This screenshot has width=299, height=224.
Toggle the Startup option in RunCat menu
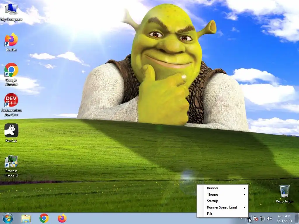(222, 201)
